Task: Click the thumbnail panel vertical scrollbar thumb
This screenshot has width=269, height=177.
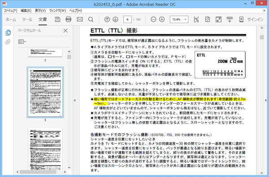Action: [x=69, y=57]
